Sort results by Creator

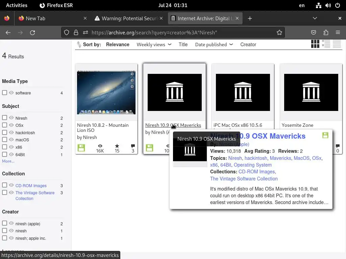coord(248,45)
